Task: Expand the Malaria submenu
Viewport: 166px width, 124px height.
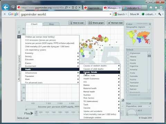Action: pyautogui.click(x=100, y=85)
